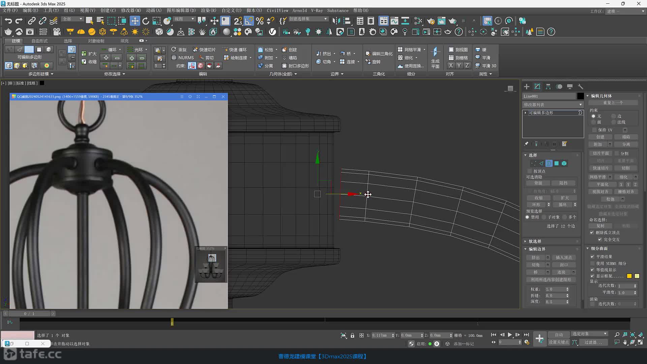The width and height of the screenshot is (647, 364).
Task: Click the Pin Stack icon
Action: pyautogui.click(x=526, y=144)
